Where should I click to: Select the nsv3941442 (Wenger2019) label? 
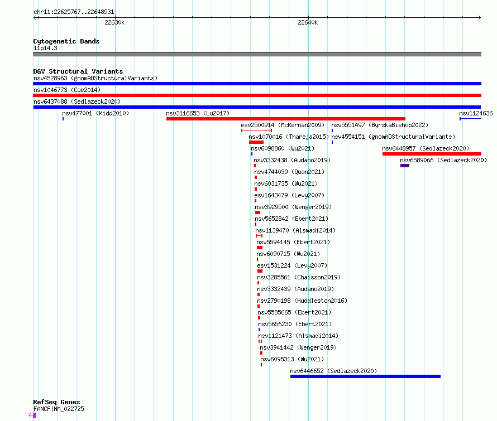(x=298, y=347)
